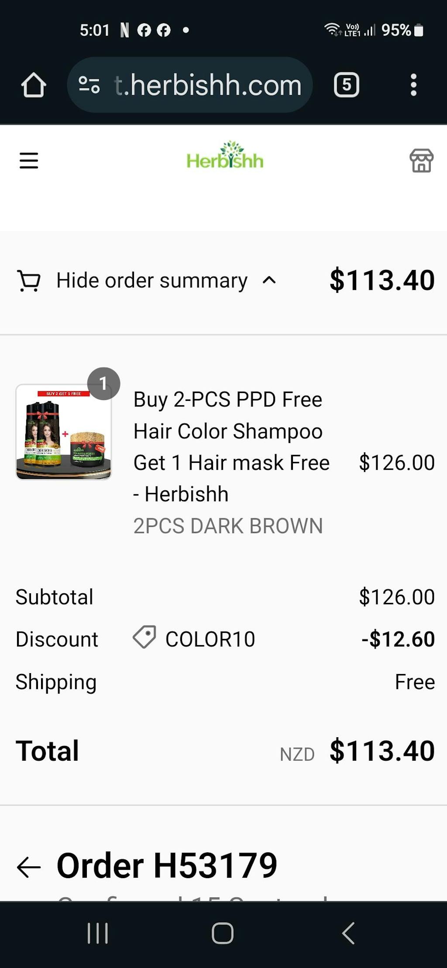This screenshot has height=968, width=447.
Task: Tap the cart icon beside order summary
Action: point(29,280)
